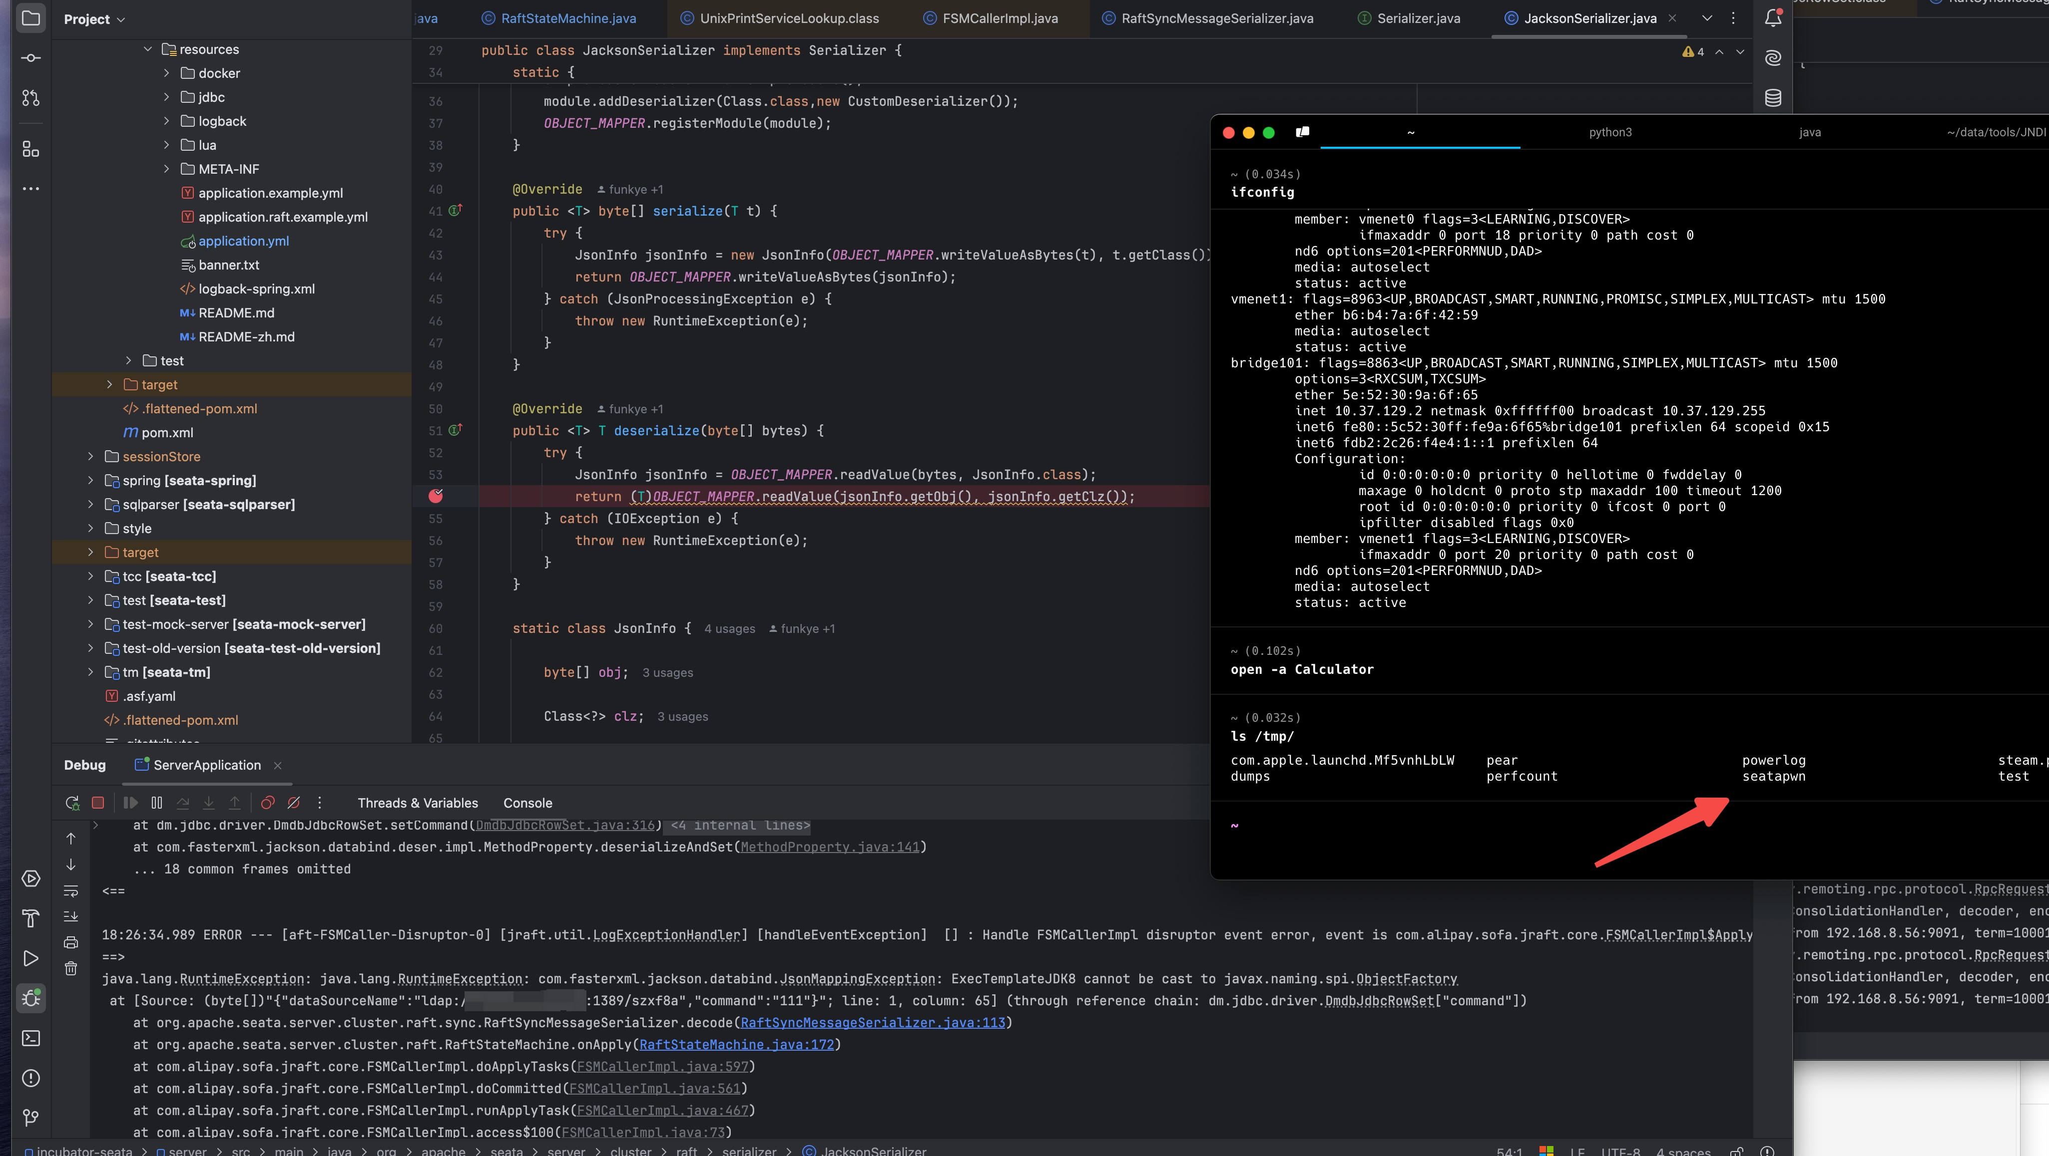The height and width of the screenshot is (1156, 2049).
Task: Click the 4 warnings inspection indicator
Action: point(1693,52)
